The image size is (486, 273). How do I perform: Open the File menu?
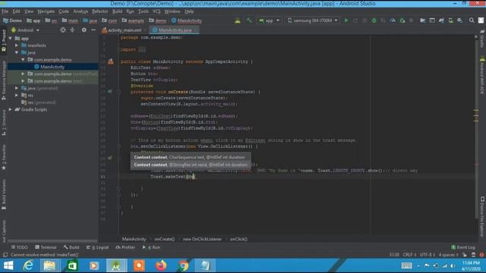5,11
